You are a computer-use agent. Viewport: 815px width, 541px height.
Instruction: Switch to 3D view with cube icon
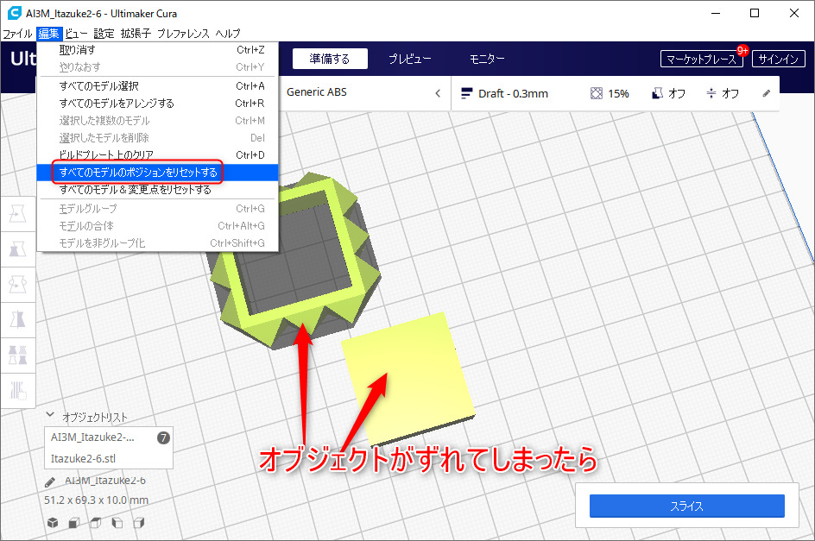pos(53,522)
